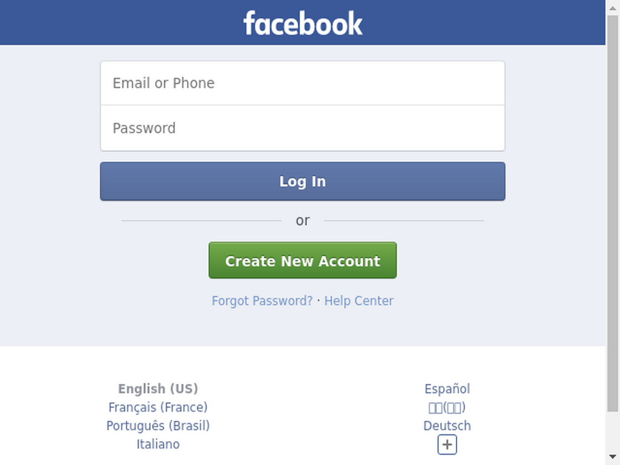Switch language to Français (France)
Image resolution: width=620 pixels, height=465 pixels.
click(158, 407)
